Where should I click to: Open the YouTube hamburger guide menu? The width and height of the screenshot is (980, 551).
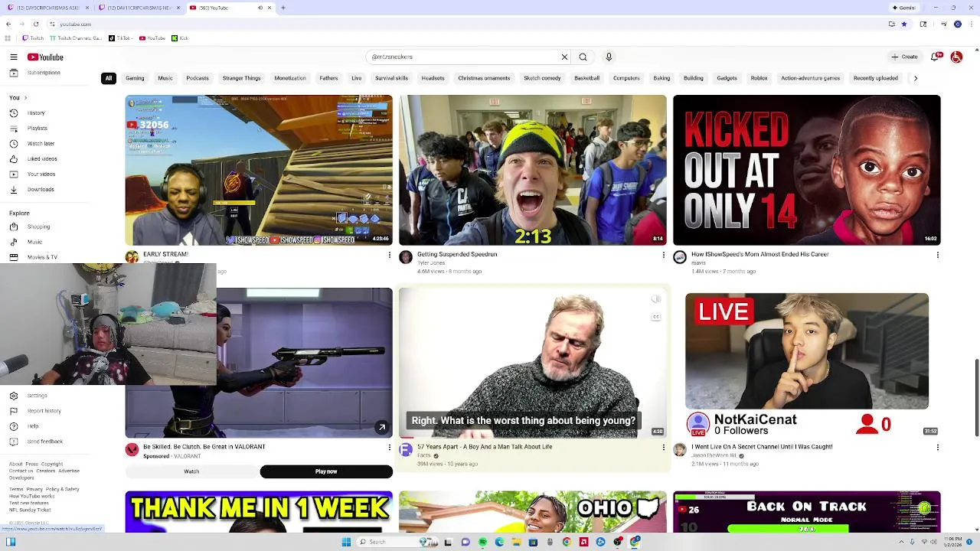pos(13,57)
